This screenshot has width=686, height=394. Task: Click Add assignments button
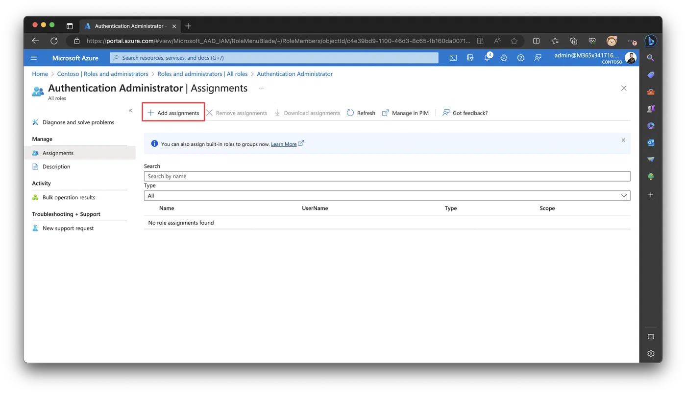tap(173, 113)
